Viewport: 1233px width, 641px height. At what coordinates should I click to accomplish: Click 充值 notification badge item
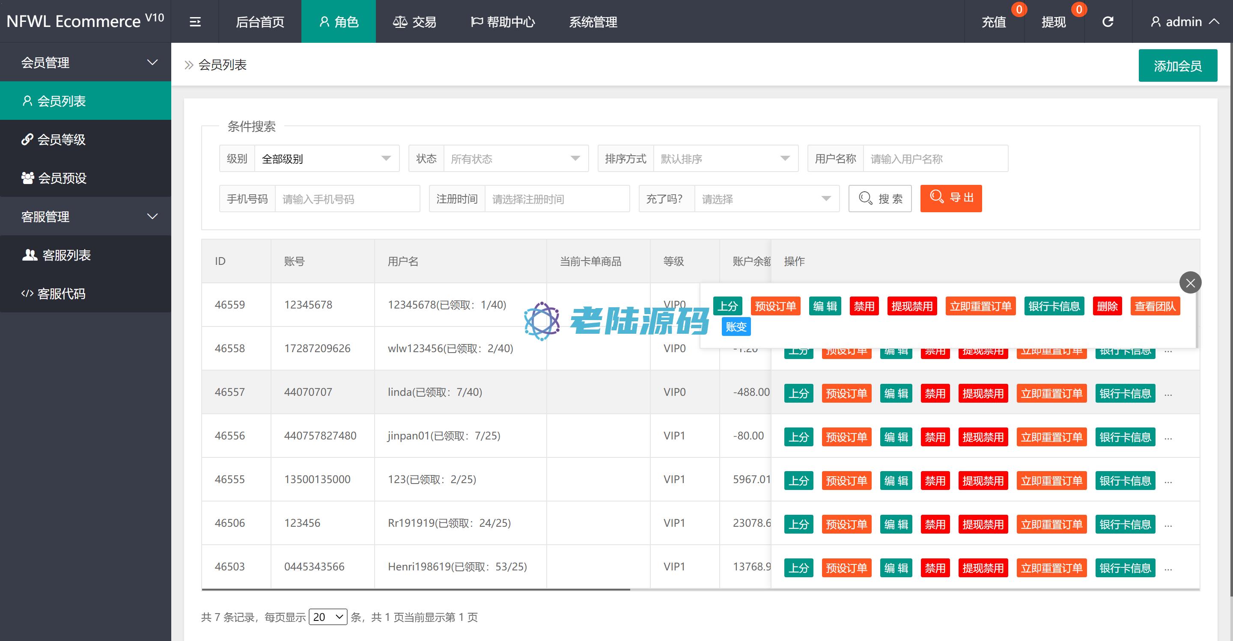[x=994, y=22]
